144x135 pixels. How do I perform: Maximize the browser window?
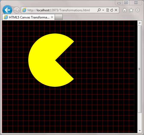[126, 3]
